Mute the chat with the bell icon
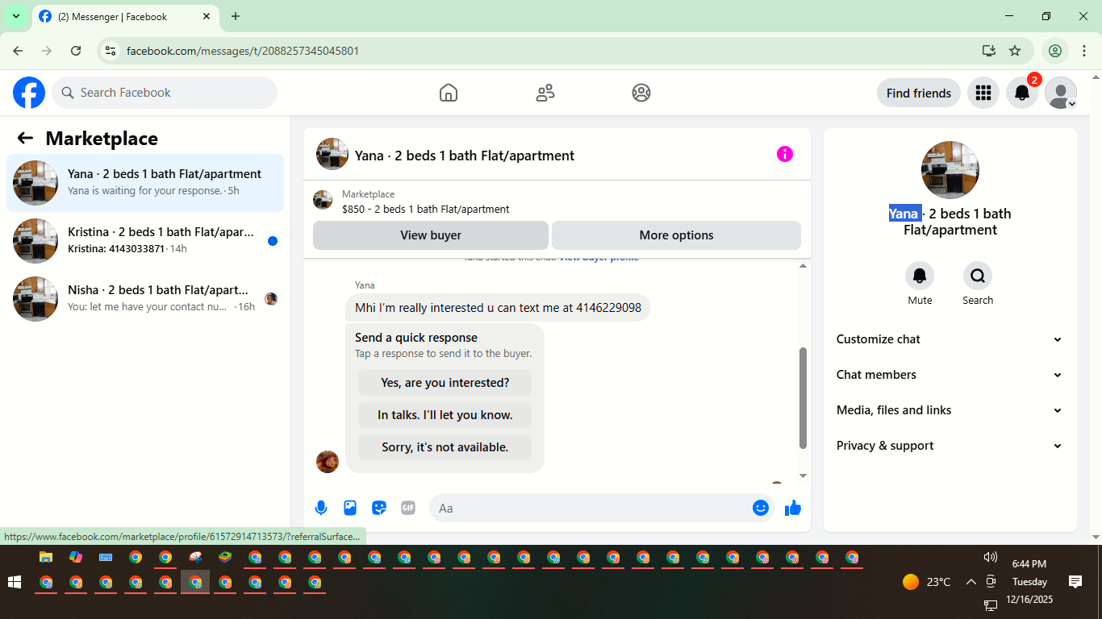This screenshot has height=619, width=1102. click(920, 276)
